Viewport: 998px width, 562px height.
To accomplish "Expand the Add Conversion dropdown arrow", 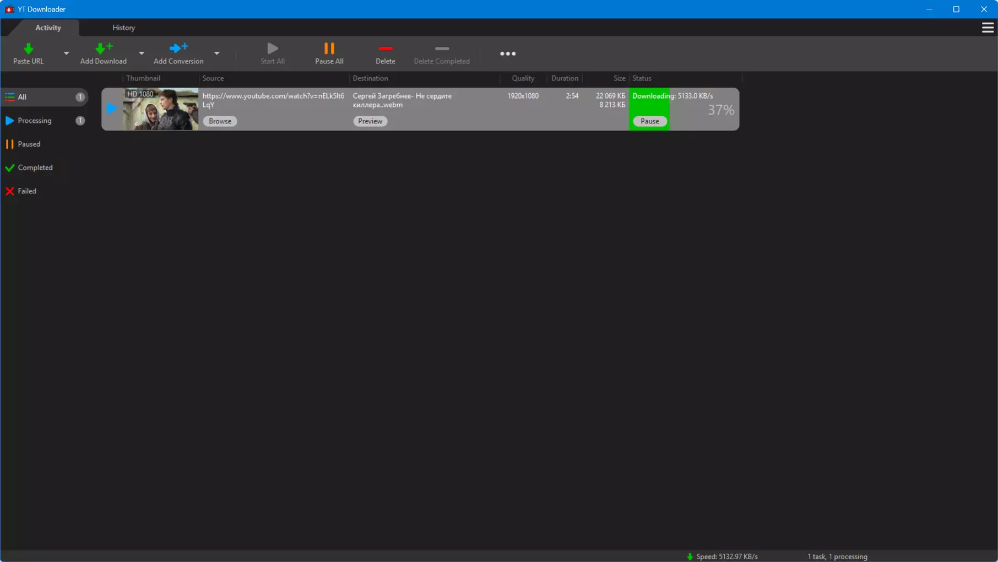I will pyautogui.click(x=217, y=53).
